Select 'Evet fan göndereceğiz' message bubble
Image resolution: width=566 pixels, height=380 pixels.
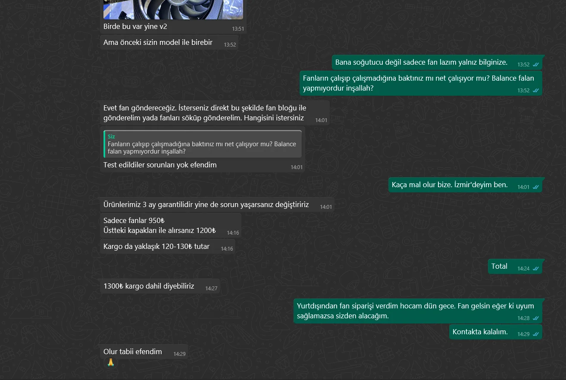point(215,113)
